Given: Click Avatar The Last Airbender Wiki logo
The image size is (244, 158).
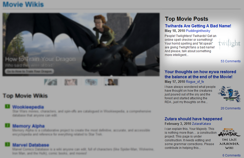Looking at the screenshot, I should (229, 139).
